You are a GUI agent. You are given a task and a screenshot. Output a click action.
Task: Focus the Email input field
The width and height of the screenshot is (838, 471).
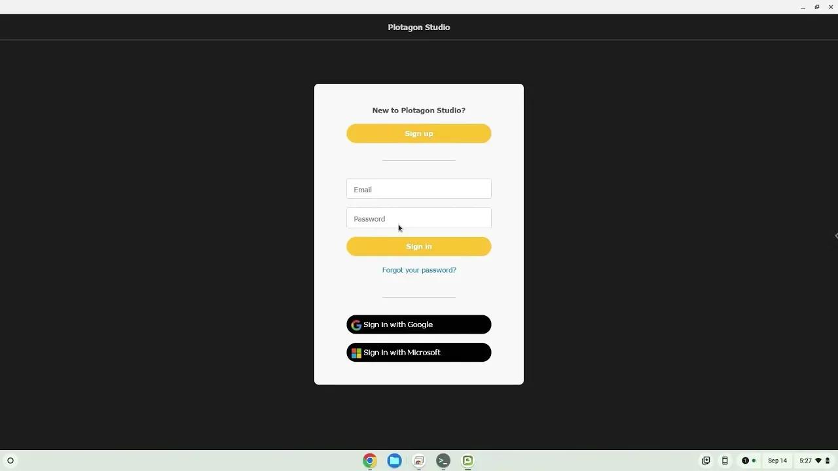point(419,189)
